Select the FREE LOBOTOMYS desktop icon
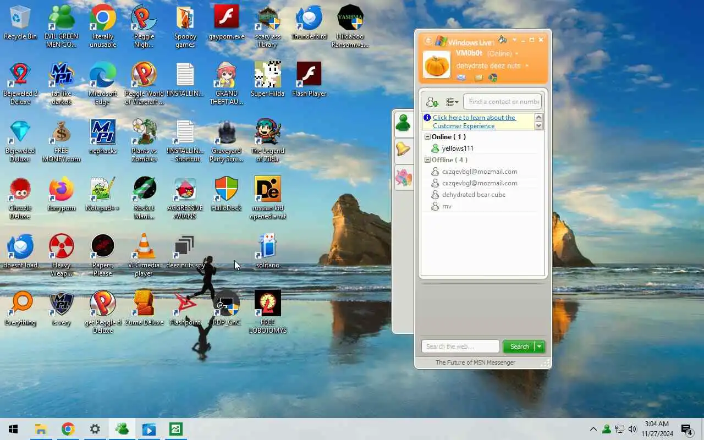The height and width of the screenshot is (440, 704). coord(268,312)
